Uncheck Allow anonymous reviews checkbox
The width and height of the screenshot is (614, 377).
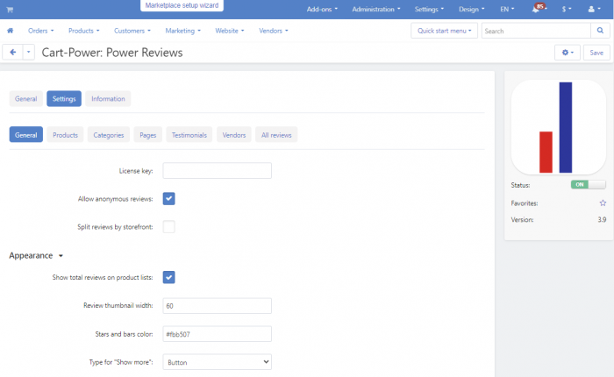(168, 199)
